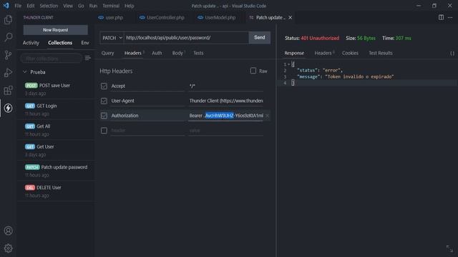Open collections hamburger menu icon
The image size is (458, 257).
click(x=87, y=58)
